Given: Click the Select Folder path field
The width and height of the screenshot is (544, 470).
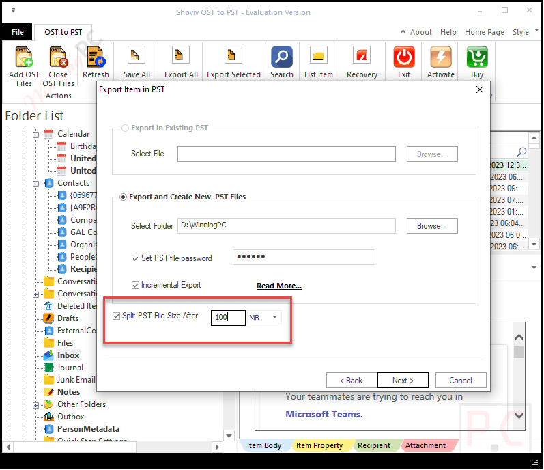Looking at the screenshot, I should [x=286, y=225].
